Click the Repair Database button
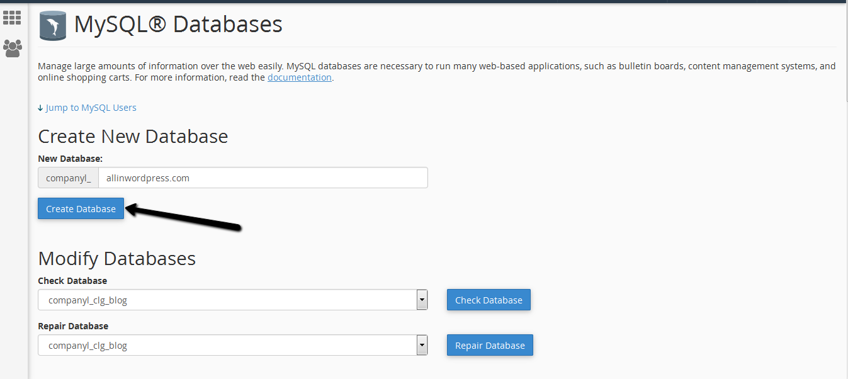 (x=490, y=346)
